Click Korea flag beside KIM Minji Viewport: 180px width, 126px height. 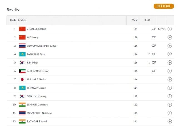tap(22, 62)
